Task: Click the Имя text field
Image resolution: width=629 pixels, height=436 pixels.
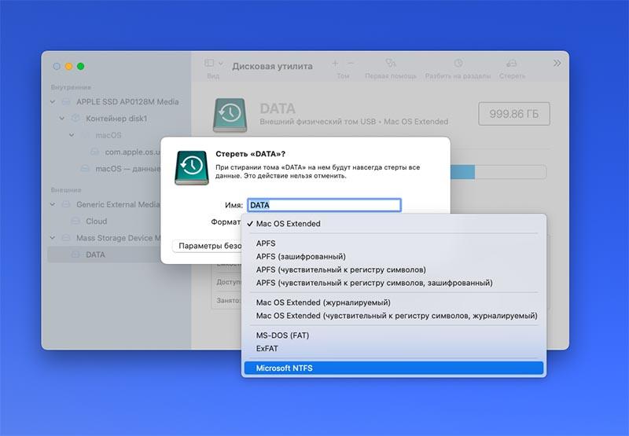Action: point(324,205)
